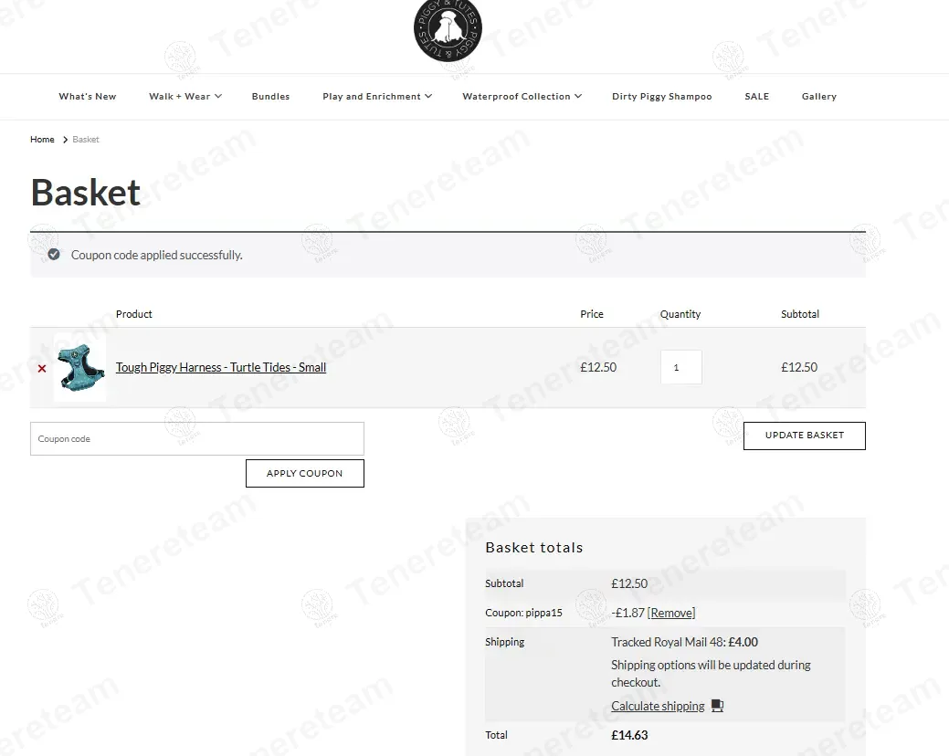
Task: Open the Waterproof Collection menu item
Action: point(516,96)
